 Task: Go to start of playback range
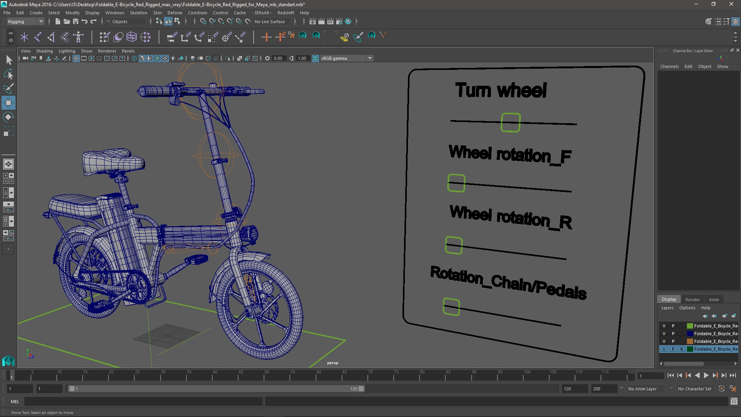pyautogui.click(x=670, y=375)
